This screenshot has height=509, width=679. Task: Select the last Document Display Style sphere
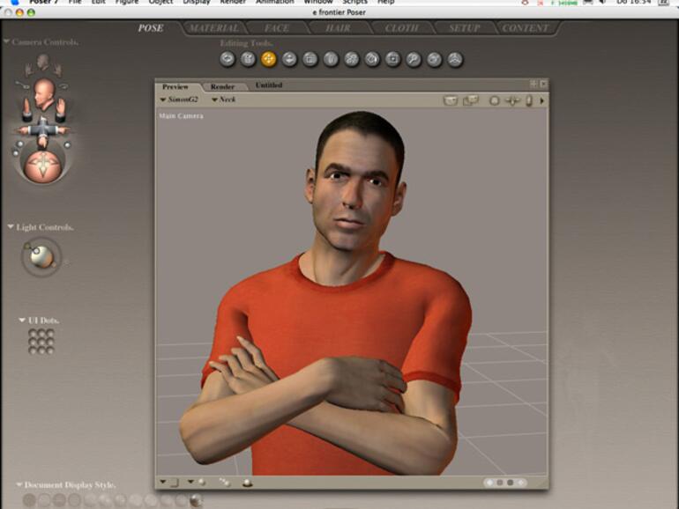195,500
